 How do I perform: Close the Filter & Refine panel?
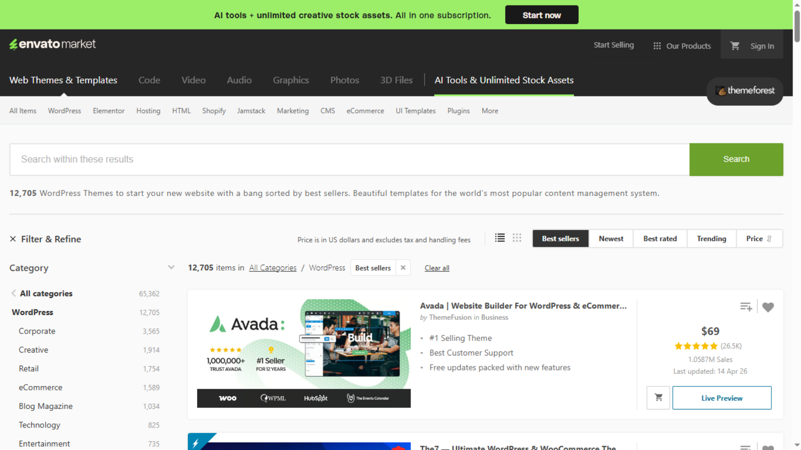point(13,239)
